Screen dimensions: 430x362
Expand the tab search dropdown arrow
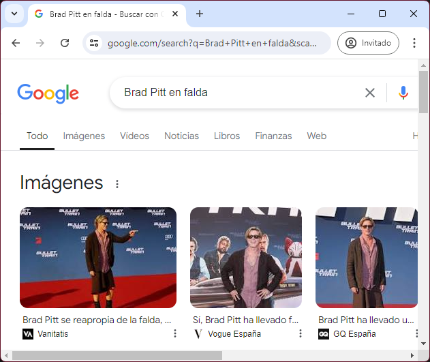click(14, 14)
